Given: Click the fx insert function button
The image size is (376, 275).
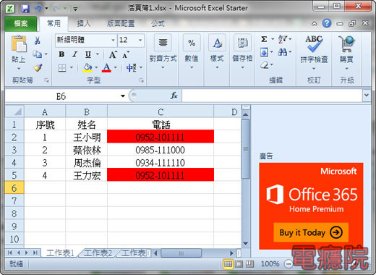Looking at the screenshot, I should click(174, 96).
